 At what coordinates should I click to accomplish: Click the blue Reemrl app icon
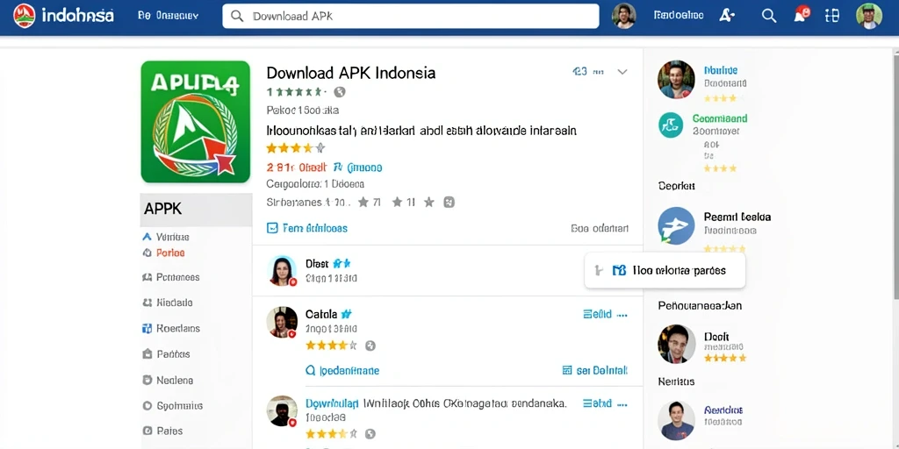[677, 225]
